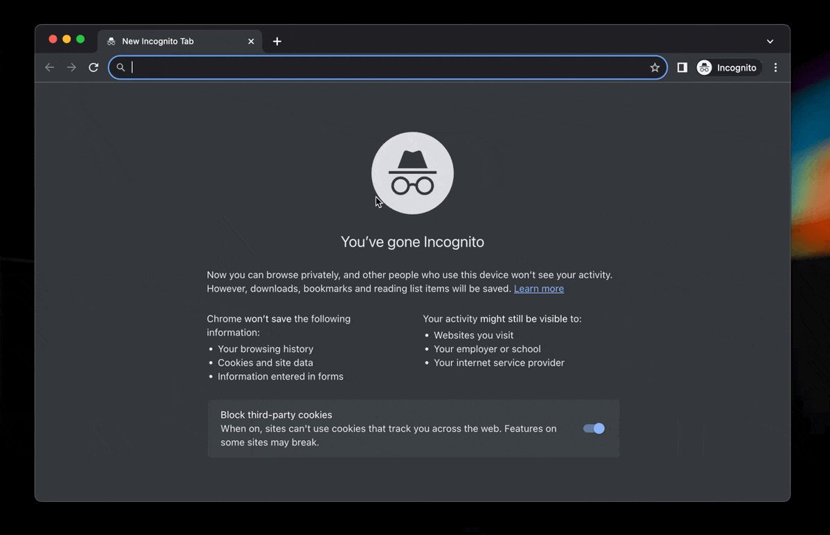830x535 pixels.
Task: Click the incognito icon on the tab
Action: pyautogui.click(x=111, y=42)
